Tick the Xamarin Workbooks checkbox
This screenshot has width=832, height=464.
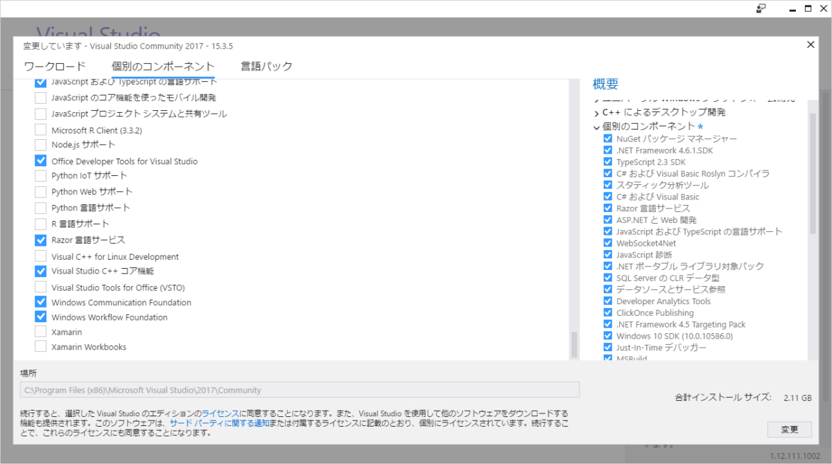(40, 347)
